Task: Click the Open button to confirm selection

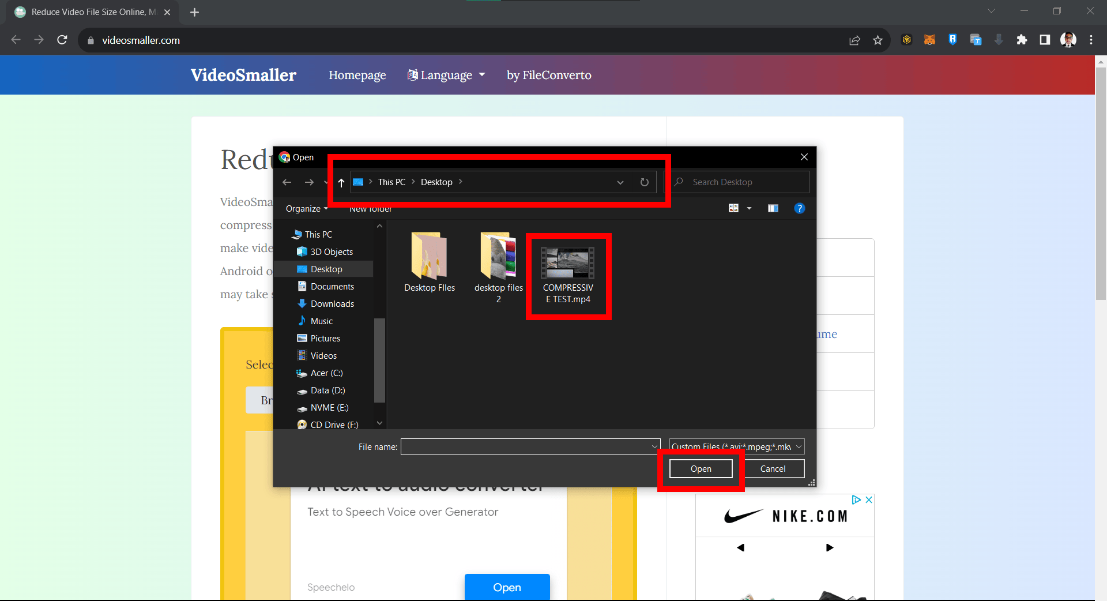Action: pos(701,468)
